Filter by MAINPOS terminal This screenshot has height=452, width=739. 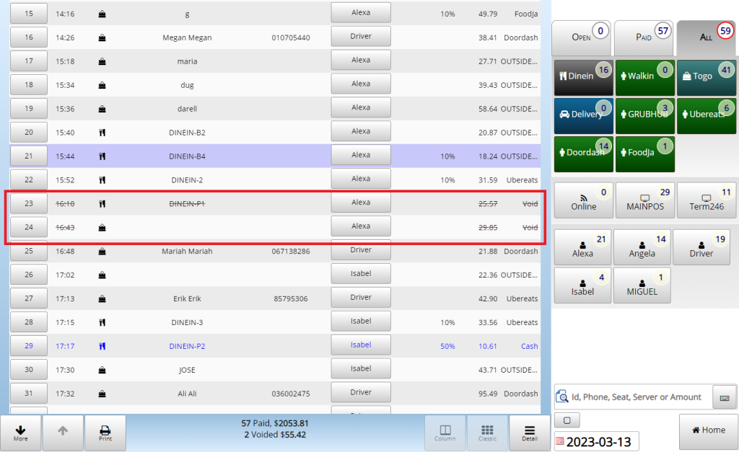[x=644, y=200]
